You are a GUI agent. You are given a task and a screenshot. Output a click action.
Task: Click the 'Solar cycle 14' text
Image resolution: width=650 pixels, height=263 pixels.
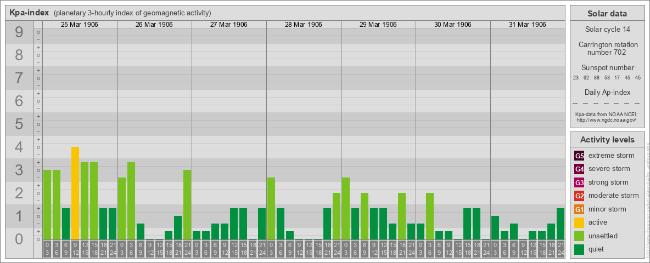tap(607, 30)
